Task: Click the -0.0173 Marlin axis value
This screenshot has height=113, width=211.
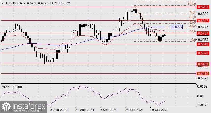Action: 202,105
